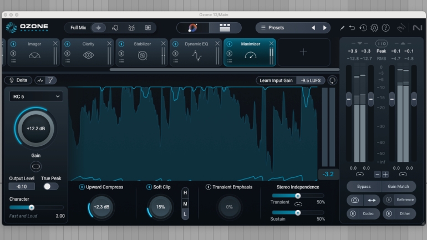Toggle the True Peak switch
Image resolution: width=427 pixels, height=240 pixels.
51,186
